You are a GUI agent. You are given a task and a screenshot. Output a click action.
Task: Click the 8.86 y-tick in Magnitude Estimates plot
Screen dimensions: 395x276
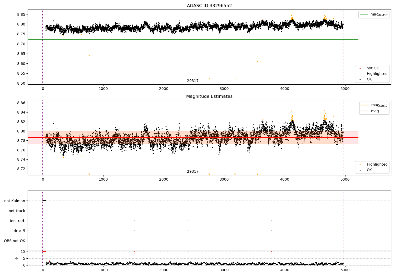click(21, 103)
